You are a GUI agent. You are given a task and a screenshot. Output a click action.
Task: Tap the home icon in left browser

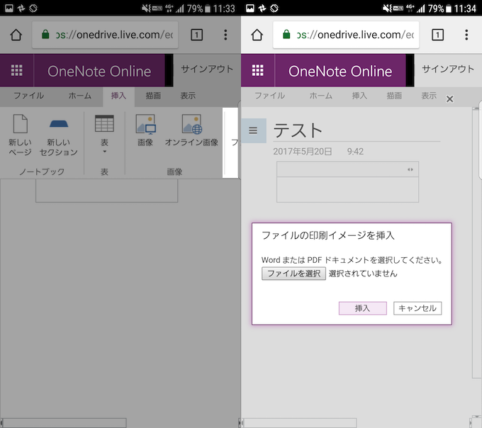pyautogui.click(x=16, y=35)
